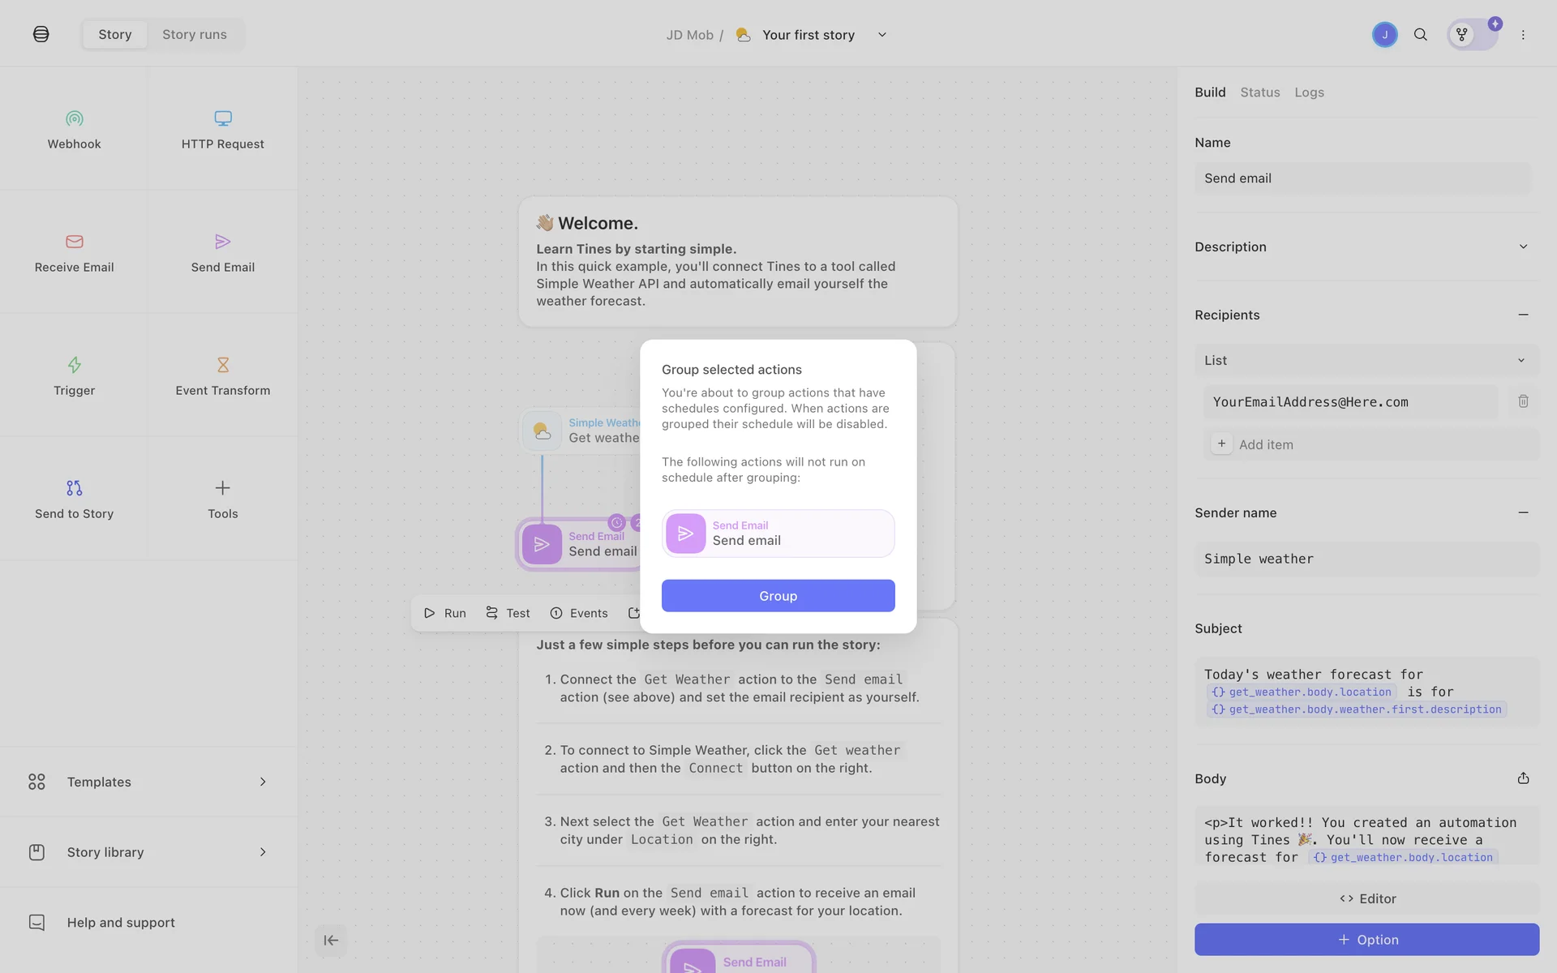Select the Event Transform hourglass icon
The image size is (1557, 973).
pyautogui.click(x=222, y=365)
